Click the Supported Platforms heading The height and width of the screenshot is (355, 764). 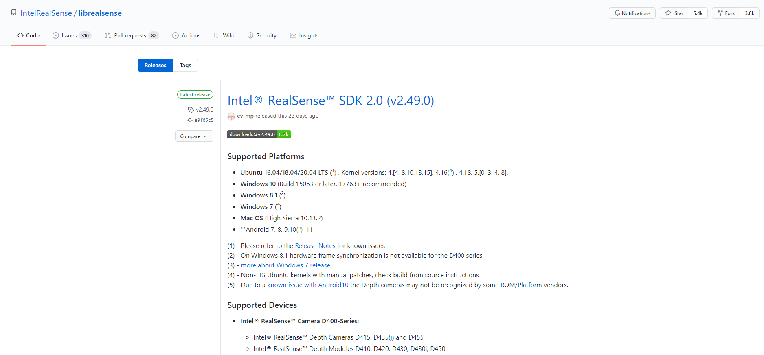click(266, 156)
